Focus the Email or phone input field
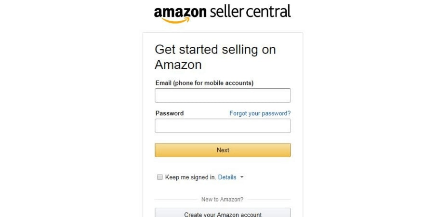 [x=223, y=95]
